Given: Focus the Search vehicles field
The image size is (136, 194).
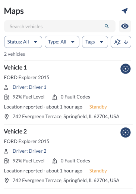Looking at the screenshot, I should tap(60, 26).
